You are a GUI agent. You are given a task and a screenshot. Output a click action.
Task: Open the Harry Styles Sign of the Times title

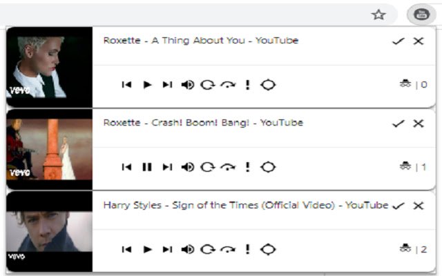point(246,206)
